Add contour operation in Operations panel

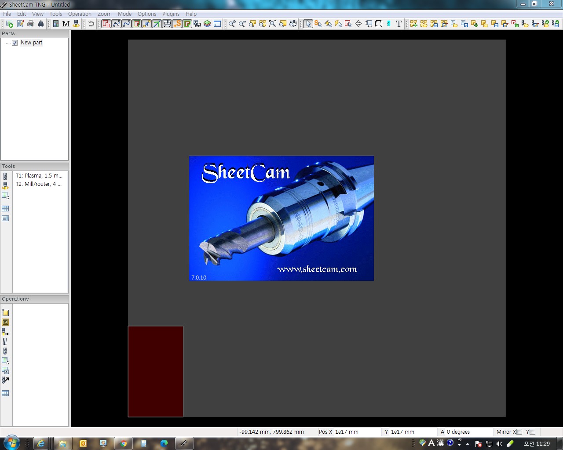tap(5, 312)
